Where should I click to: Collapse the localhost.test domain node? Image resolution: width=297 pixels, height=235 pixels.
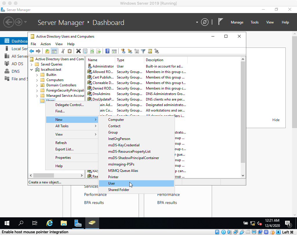click(x=31, y=70)
